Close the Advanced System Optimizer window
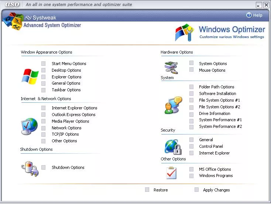This screenshot has height=204, width=271. click(x=266, y=5)
